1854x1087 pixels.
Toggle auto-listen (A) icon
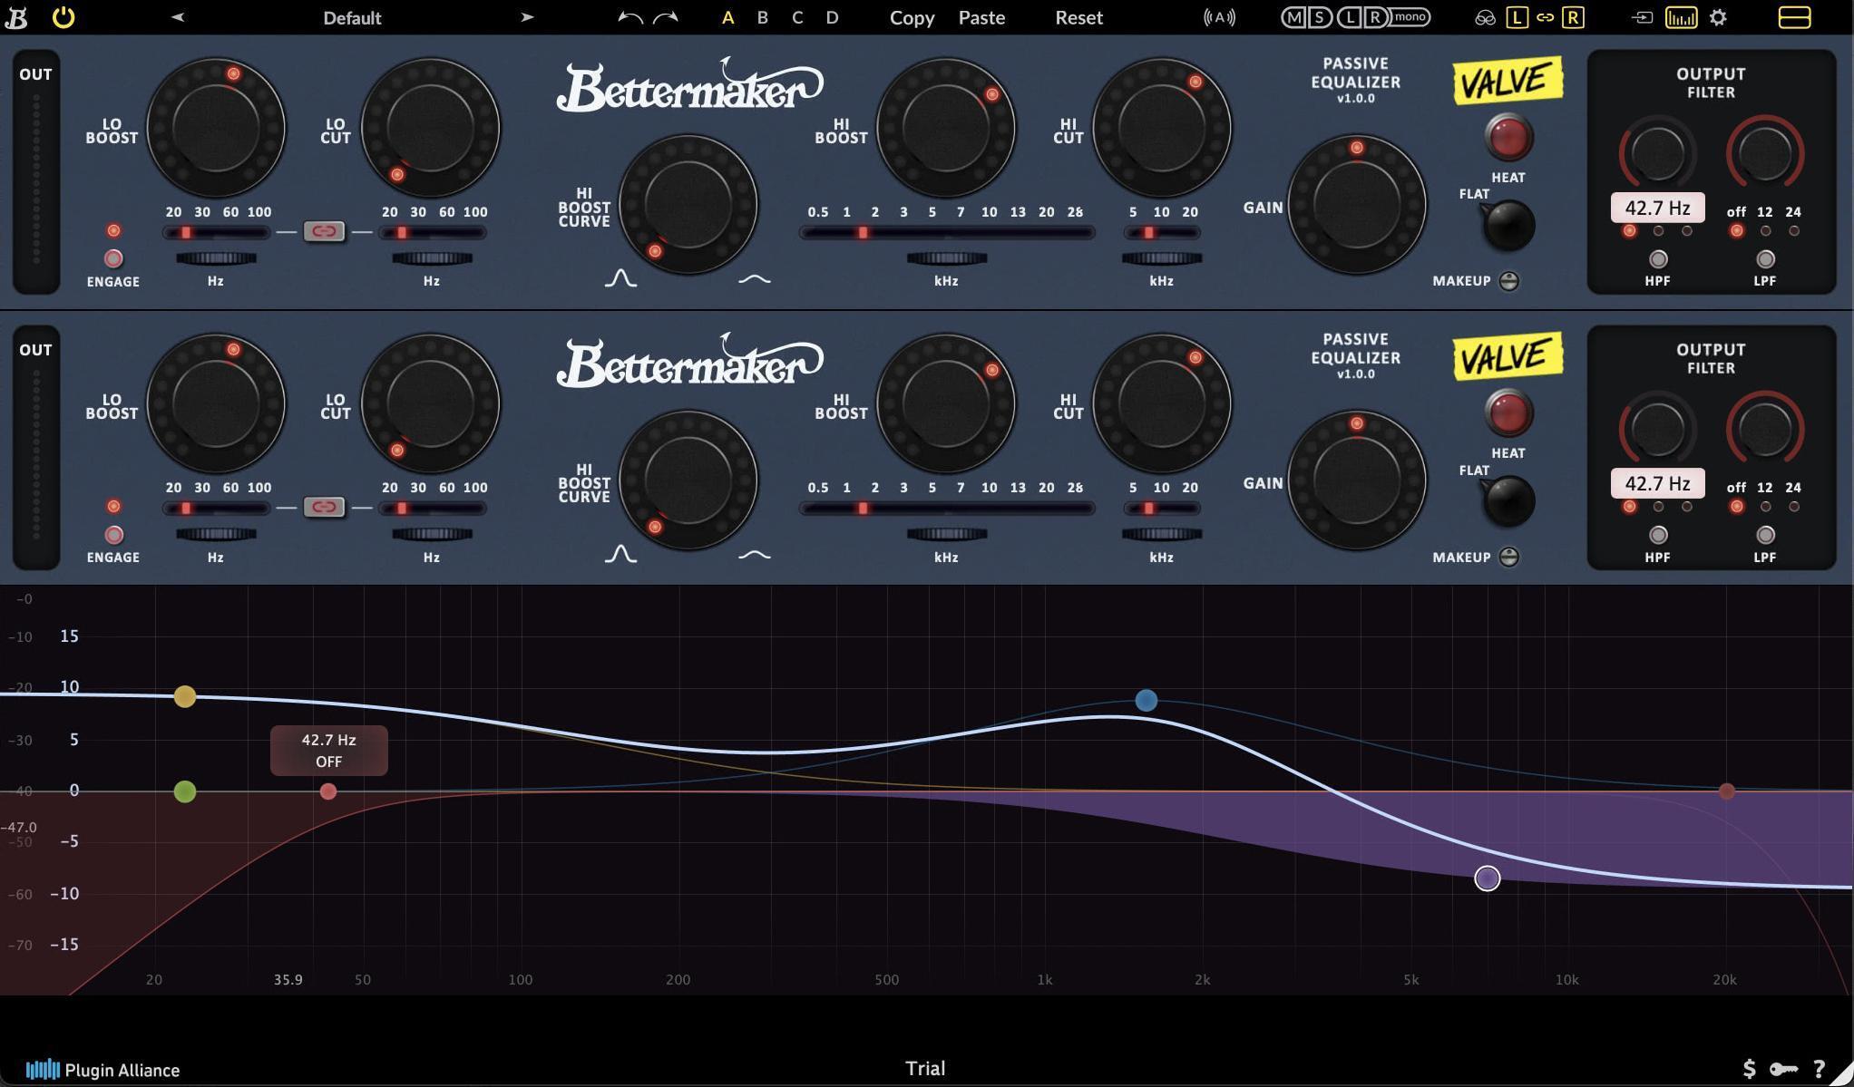pos(1219,17)
